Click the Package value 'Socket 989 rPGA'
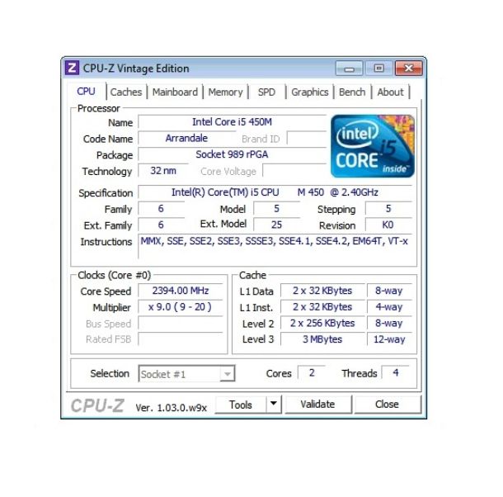Viewport: 503px width, 497px height. 232,154
